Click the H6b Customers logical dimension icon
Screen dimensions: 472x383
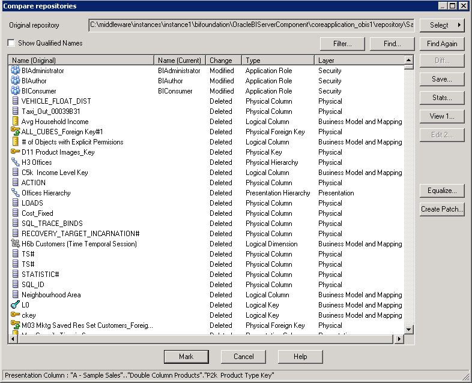[x=16, y=243]
